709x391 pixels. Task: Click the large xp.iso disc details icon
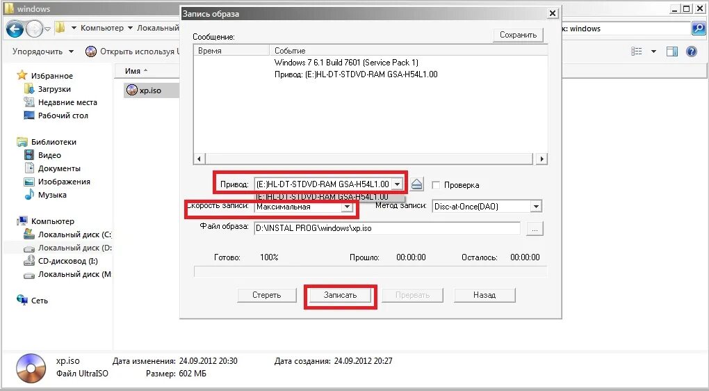point(31,368)
